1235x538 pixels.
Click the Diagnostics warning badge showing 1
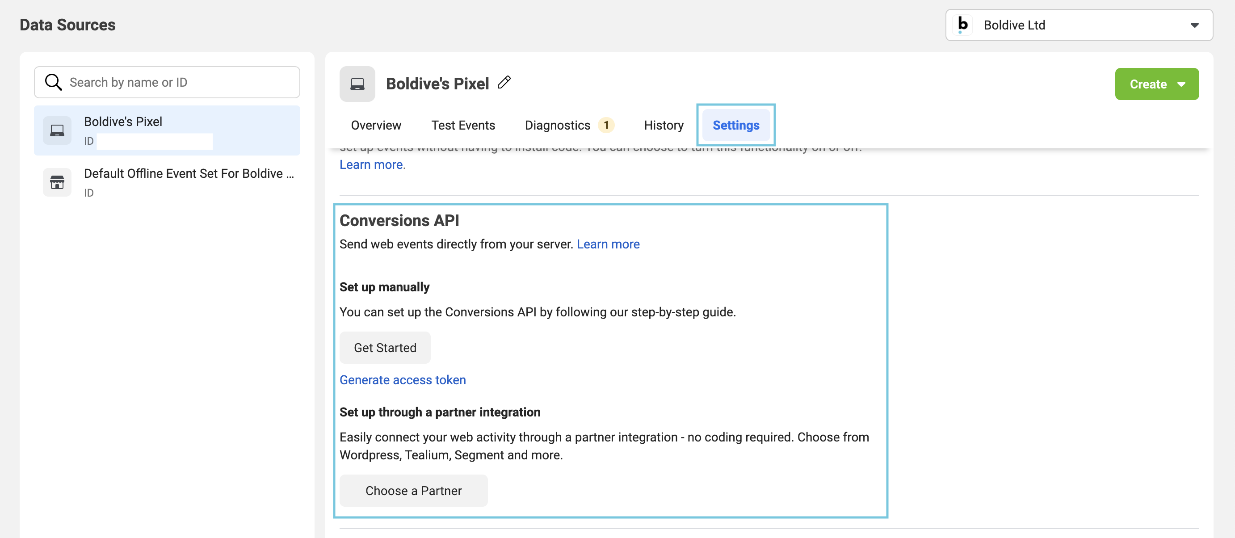point(606,125)
